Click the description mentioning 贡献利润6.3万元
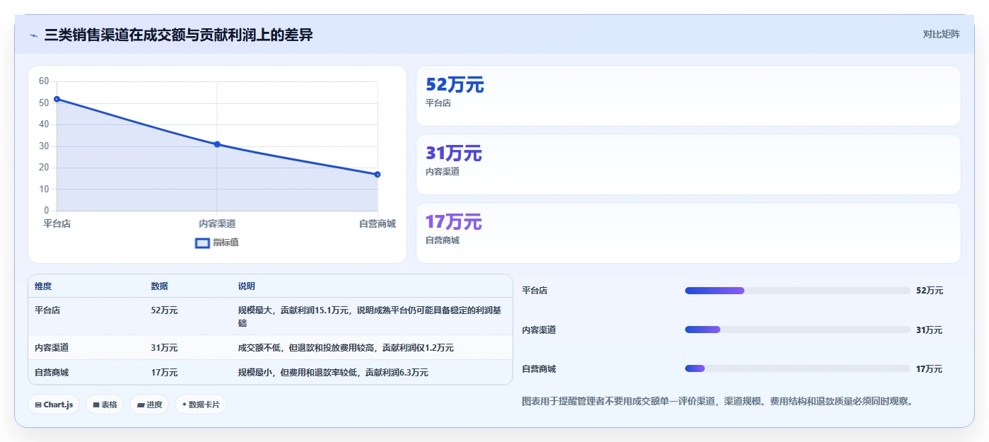The height and width of the screenshot is (442, 989). pos(333,372)
